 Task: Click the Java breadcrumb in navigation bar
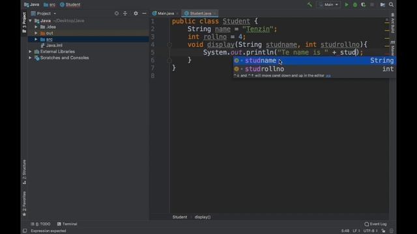click(32, 5)
